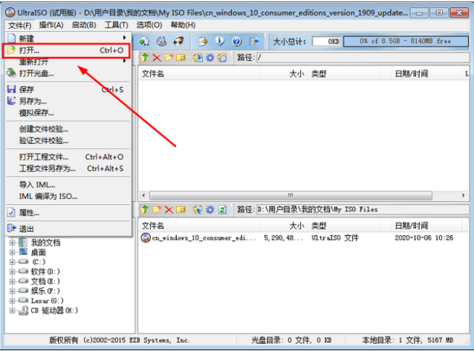Choose 另存为... menu entry

tap(68, 101)
